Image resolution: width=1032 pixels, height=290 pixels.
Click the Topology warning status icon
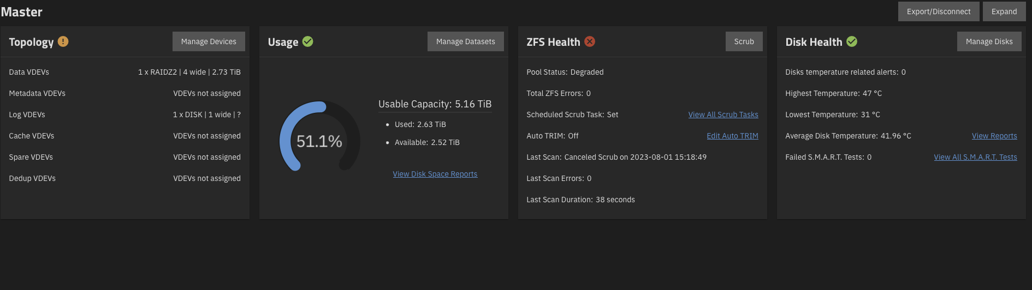[x=63, y=41]
